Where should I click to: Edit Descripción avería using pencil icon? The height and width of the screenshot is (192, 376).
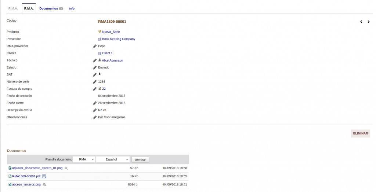click(x=95, y=110)
